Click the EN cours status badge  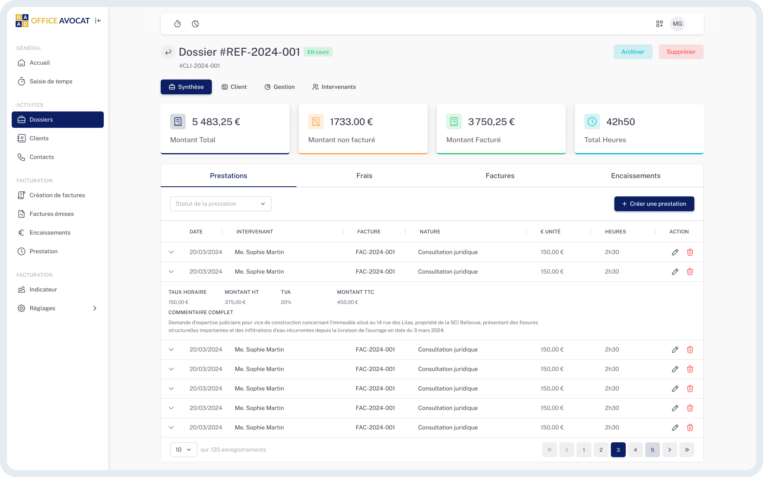point(318,52)
